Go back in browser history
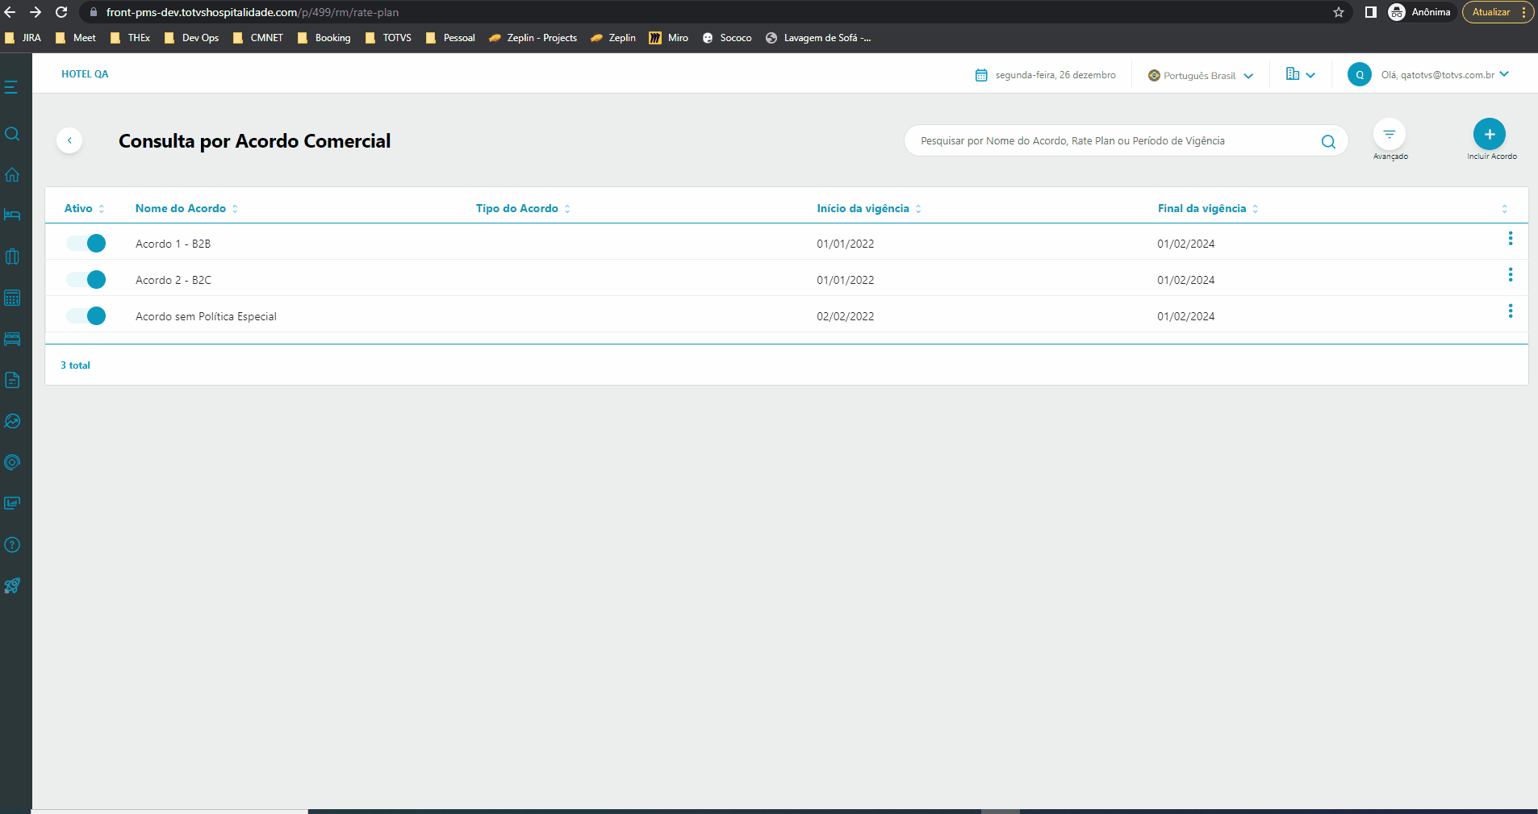The height and width of the screenshot is (814, 1538). point(10,12)
